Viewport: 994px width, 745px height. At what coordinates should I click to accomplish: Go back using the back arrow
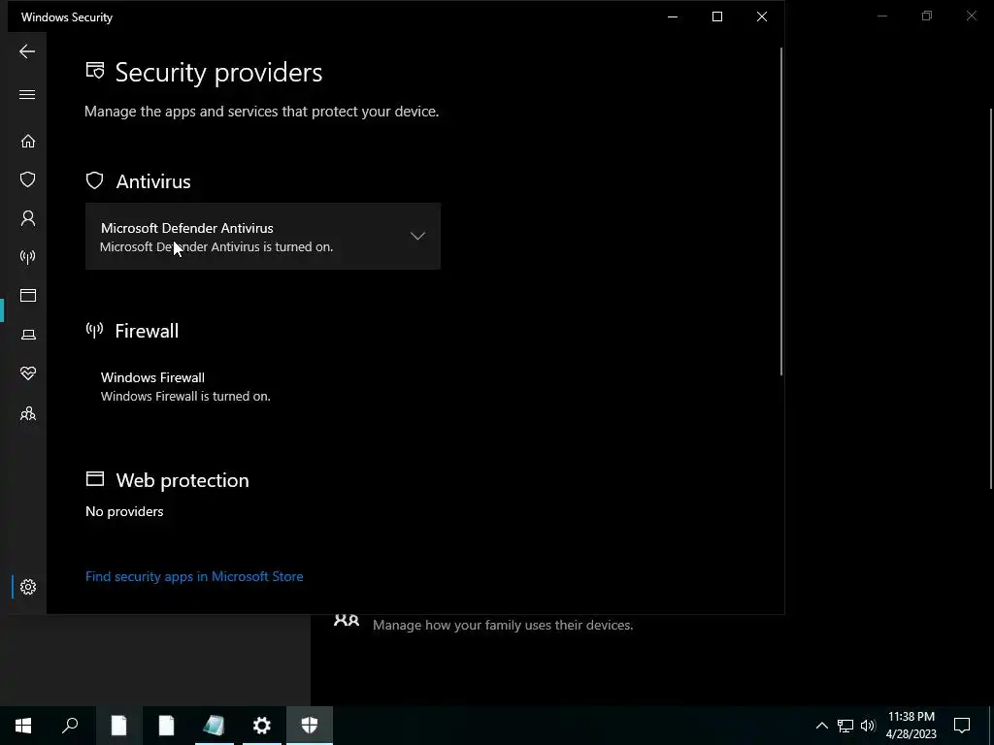pos(27,51)
